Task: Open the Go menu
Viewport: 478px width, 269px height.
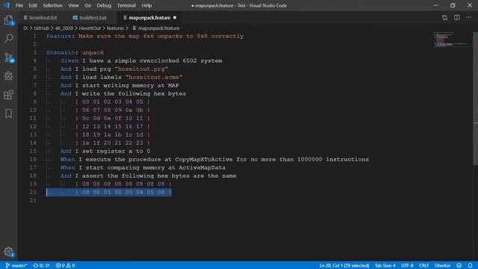Action: [87, 5]
